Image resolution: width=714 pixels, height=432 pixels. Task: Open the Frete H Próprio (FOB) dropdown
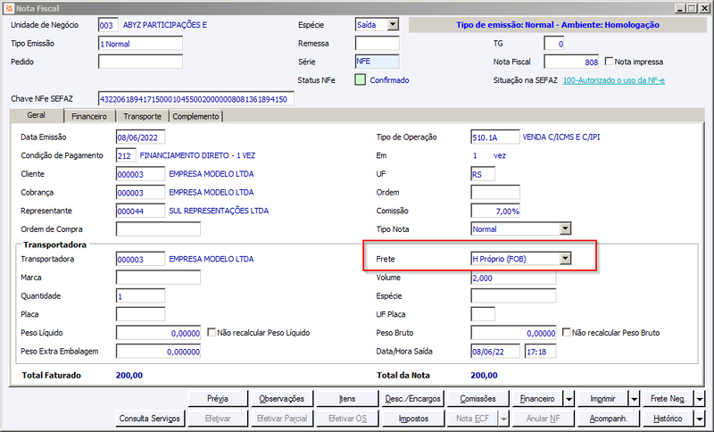coord(565,259)
